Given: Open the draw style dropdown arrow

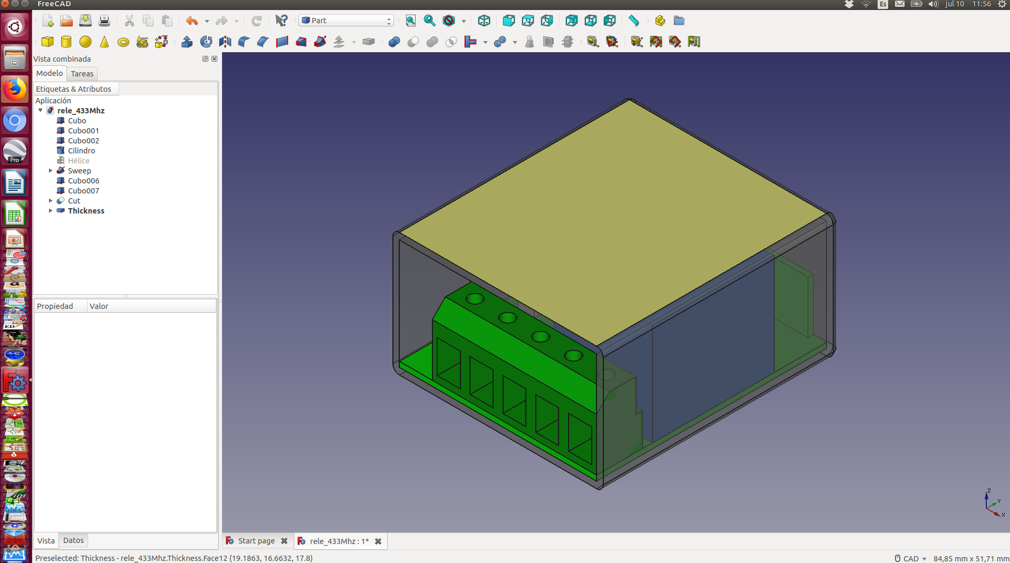Looking at the screenshot, I should point(464,21).
